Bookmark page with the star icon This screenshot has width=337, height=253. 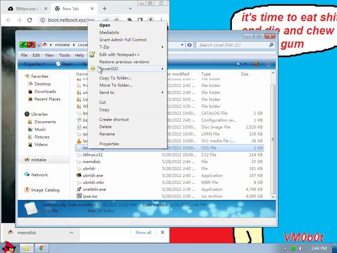pos(117,19)
